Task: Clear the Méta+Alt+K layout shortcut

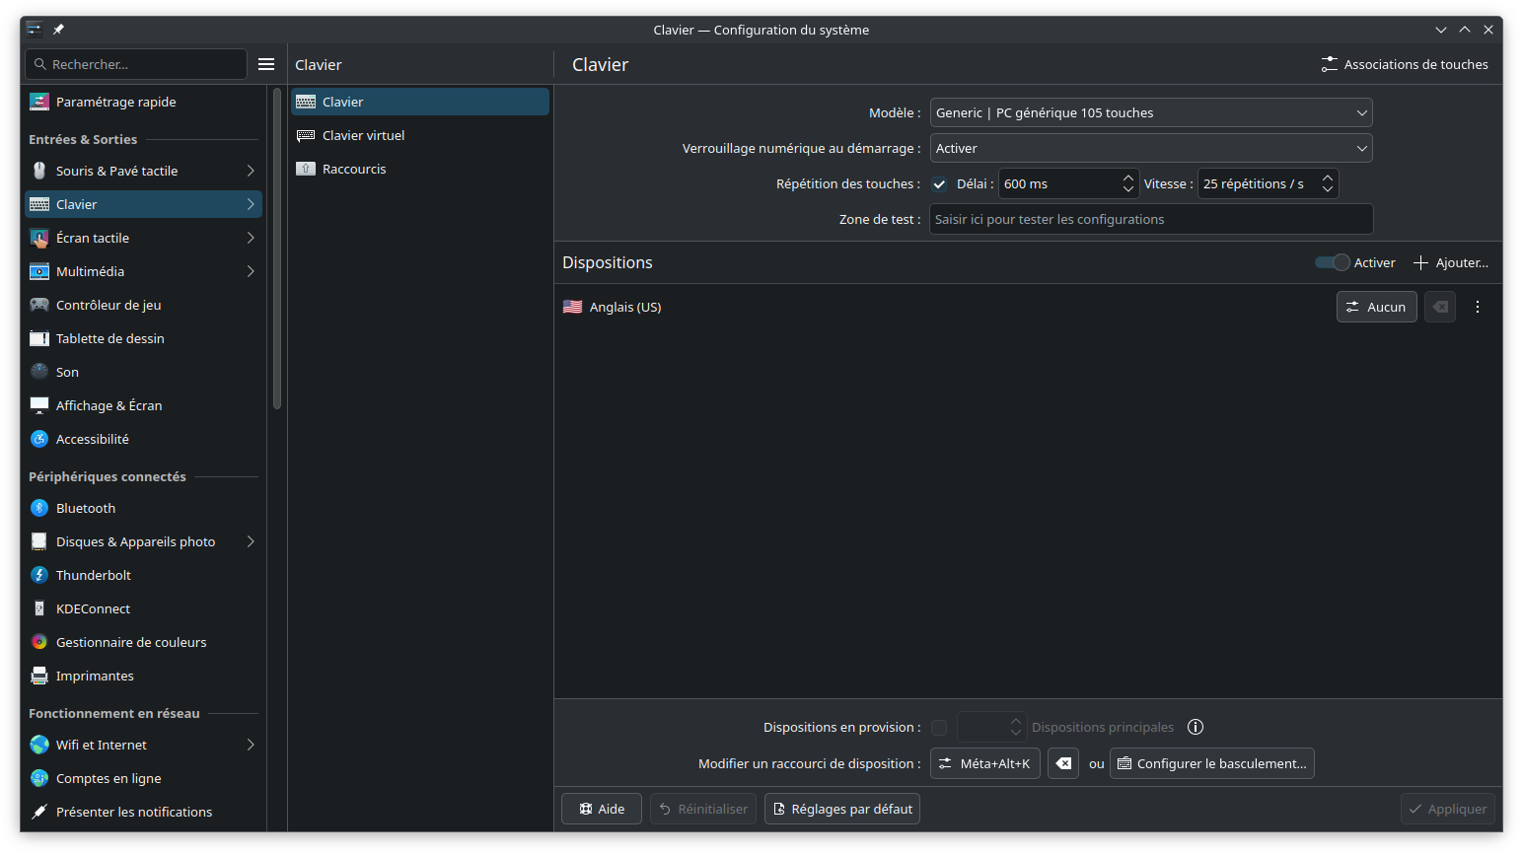Action: point(1063,763)
